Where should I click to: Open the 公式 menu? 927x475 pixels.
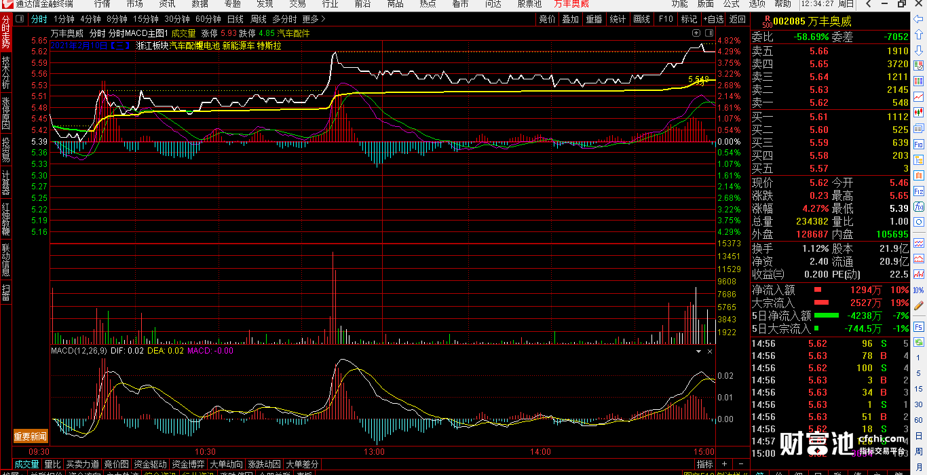(x=731, y=3)
